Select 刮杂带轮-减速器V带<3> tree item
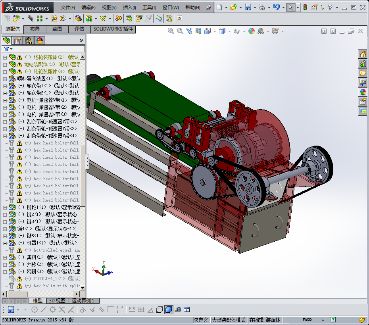This screenshot has width=369, height=325. (48, 129)
